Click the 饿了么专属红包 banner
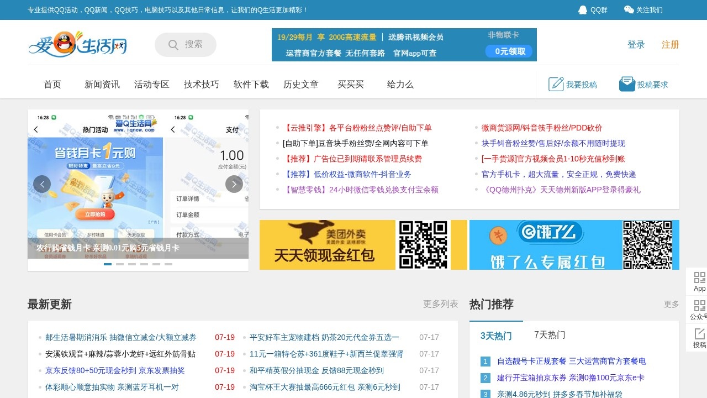 [574, 245]
